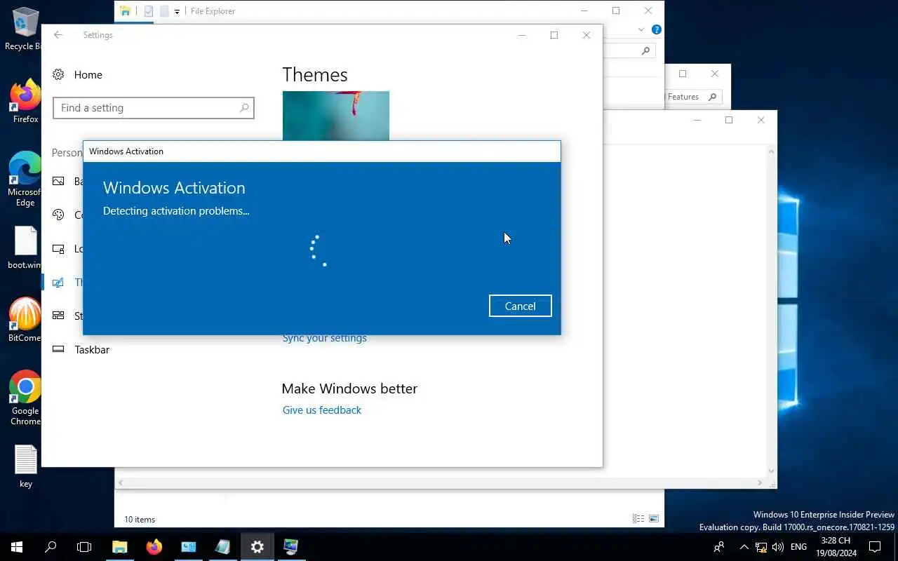Viewport: 898px width, 561px height.
Task: Click the ENG input language indicator
Action: pyautogui.click(x=798, y=547)
